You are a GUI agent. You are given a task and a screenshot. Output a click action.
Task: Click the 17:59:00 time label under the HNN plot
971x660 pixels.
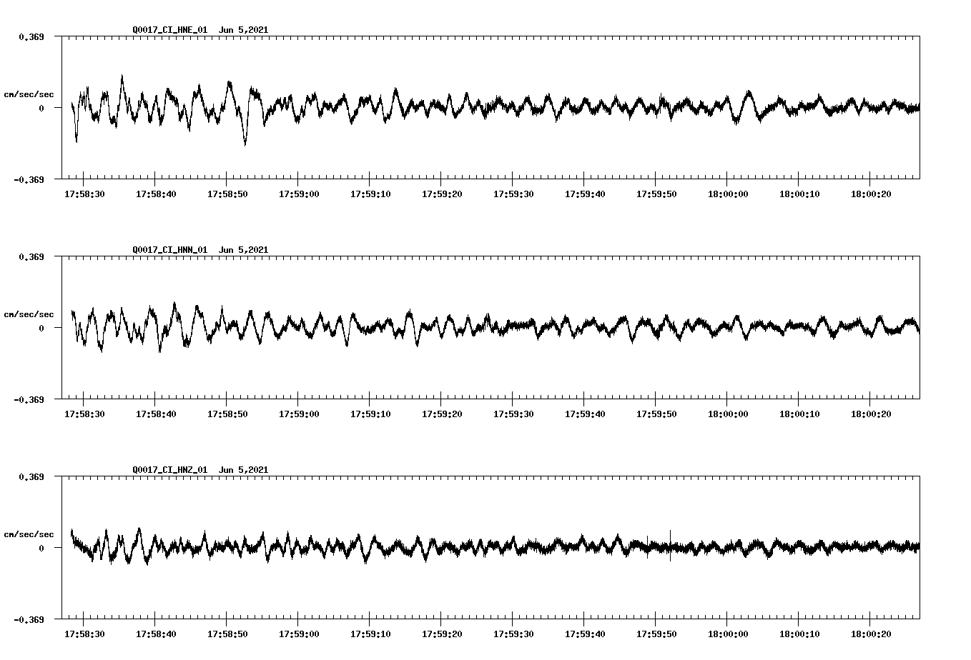click(x=299, y=414)
